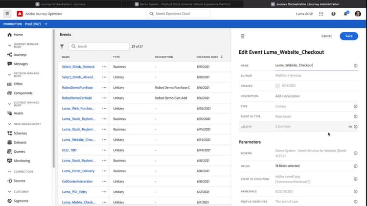
Task: Click info icon beside Name field
Action: point(356,66)
